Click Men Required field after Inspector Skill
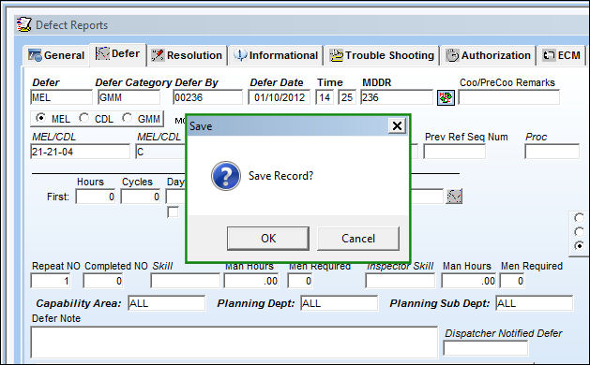 512,281
